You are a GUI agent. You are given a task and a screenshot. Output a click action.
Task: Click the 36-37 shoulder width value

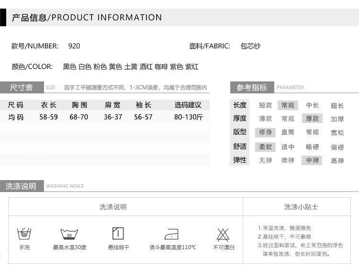113,117
